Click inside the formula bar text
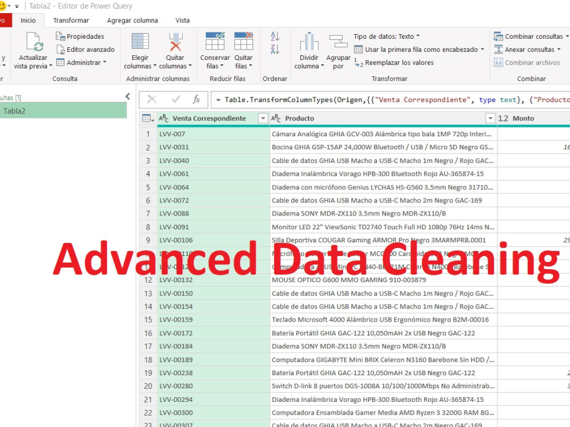 392,100
